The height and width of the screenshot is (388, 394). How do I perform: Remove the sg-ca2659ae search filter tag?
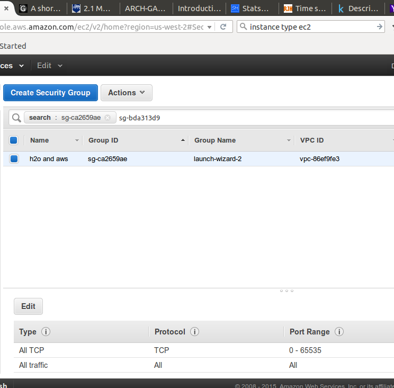point(108,118)
